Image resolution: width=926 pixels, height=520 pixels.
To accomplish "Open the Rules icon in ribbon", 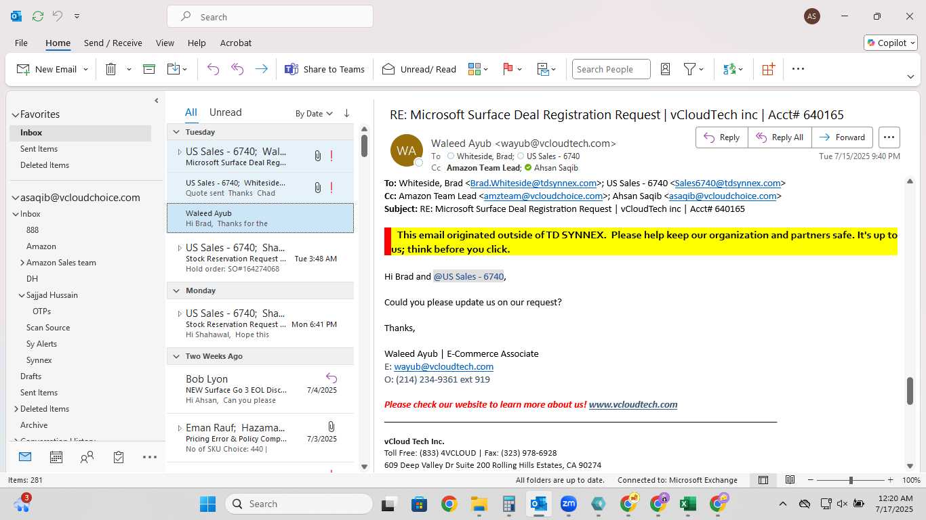I will 542,69.
